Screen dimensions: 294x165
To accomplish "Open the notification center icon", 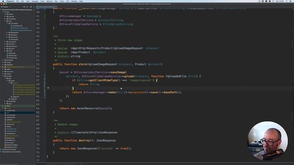I will click(x=290, y=1).
